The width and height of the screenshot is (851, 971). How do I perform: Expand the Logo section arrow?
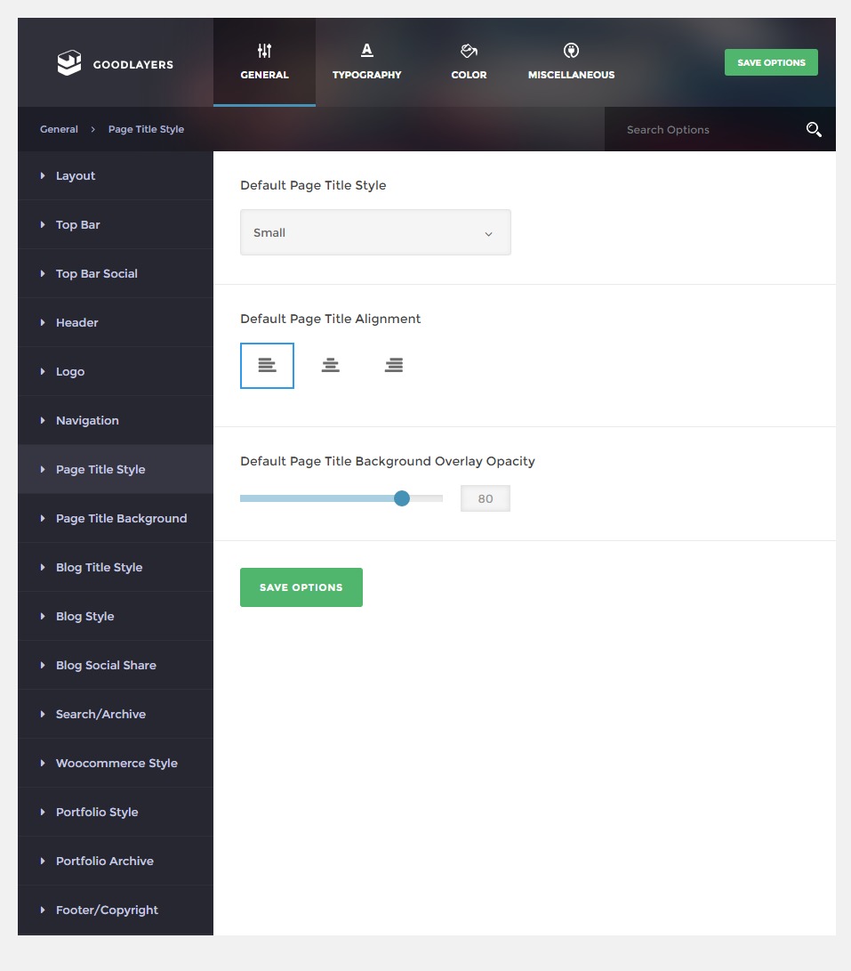click(x=43, y=371)
